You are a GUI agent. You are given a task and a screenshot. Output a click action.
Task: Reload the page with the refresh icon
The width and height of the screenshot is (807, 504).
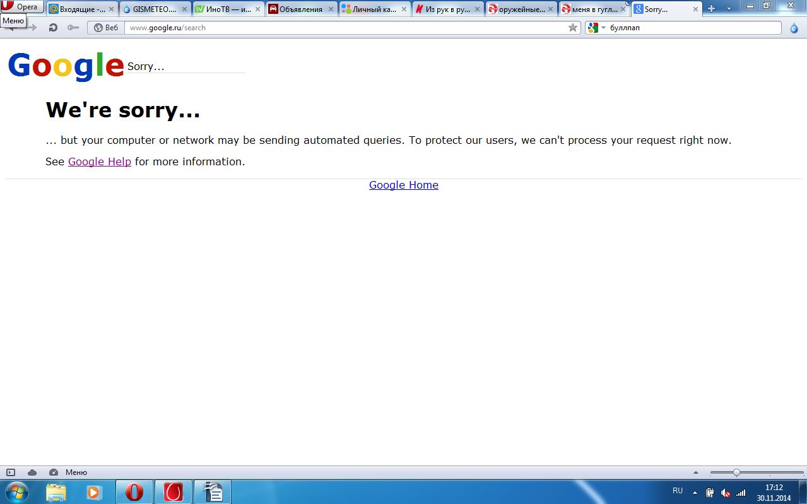tap(53, 28)
